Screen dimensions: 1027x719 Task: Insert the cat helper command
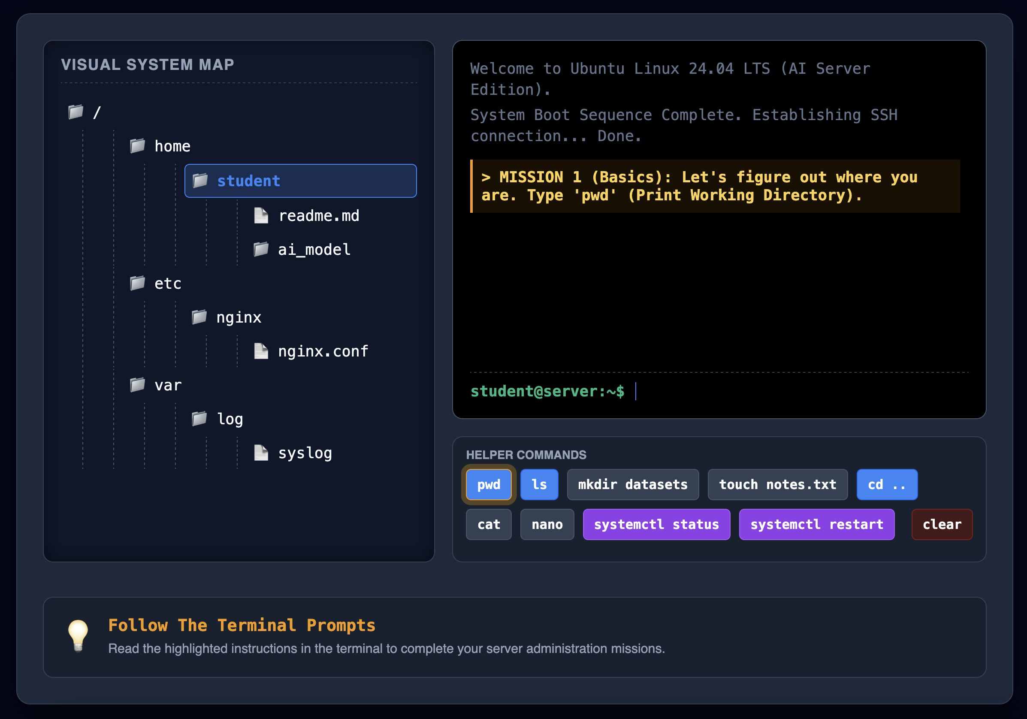coord(489,524)
